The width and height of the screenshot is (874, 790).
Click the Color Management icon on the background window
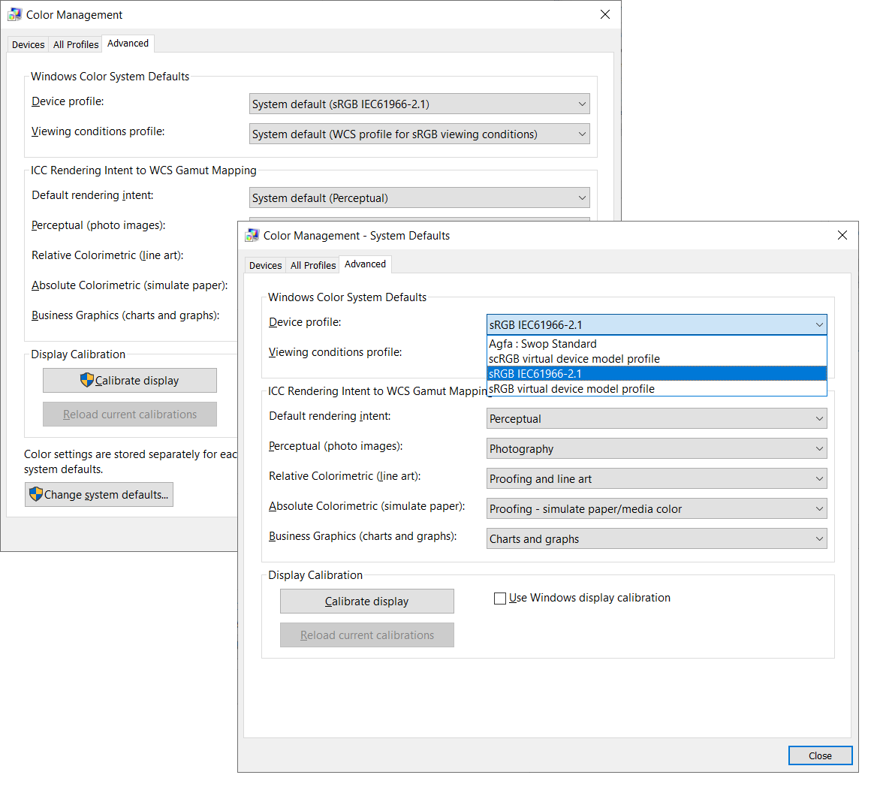(14, 14)
